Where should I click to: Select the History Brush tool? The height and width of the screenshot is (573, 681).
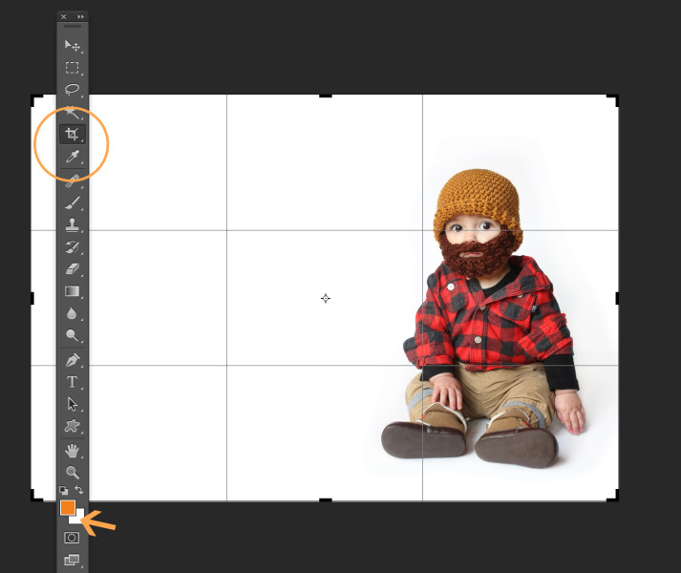pyautogui.click(x=72, y=246)
